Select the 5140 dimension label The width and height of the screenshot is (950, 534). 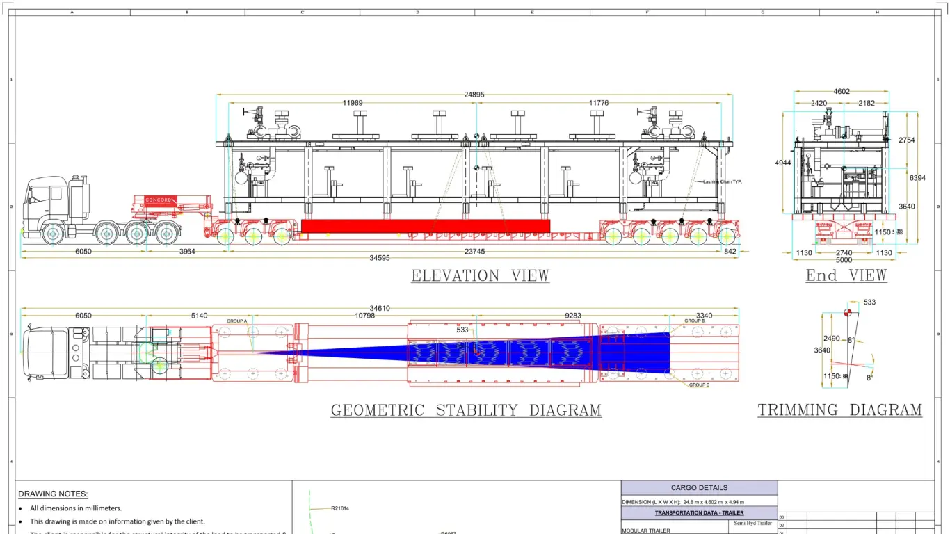coord(200,316)
